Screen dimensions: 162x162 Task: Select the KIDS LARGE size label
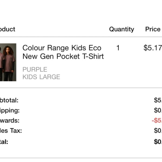(41, 77)
